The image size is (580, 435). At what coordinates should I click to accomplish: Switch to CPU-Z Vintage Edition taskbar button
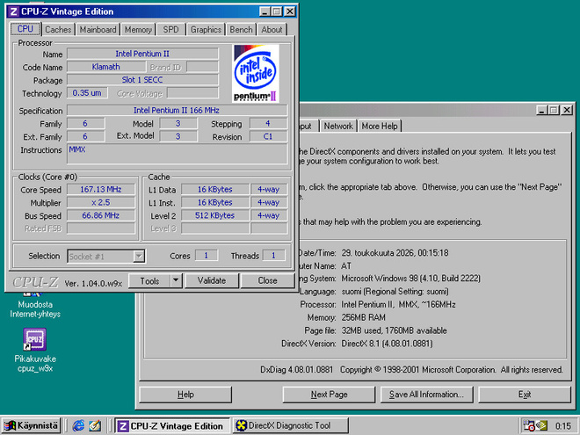point(171,425)
